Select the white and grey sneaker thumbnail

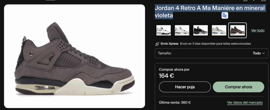[x=163, y=30]
